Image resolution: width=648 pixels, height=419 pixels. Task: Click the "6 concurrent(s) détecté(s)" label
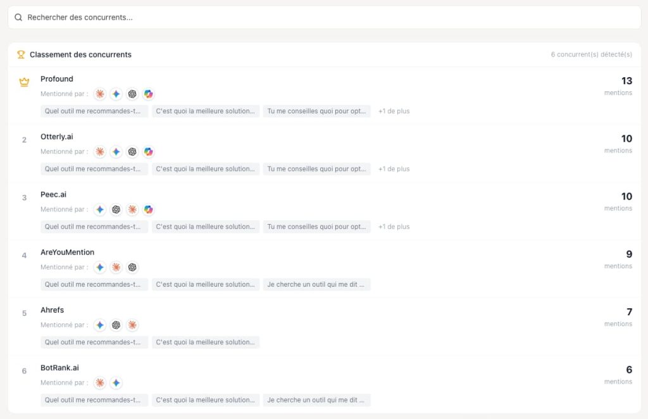point(592,54)
